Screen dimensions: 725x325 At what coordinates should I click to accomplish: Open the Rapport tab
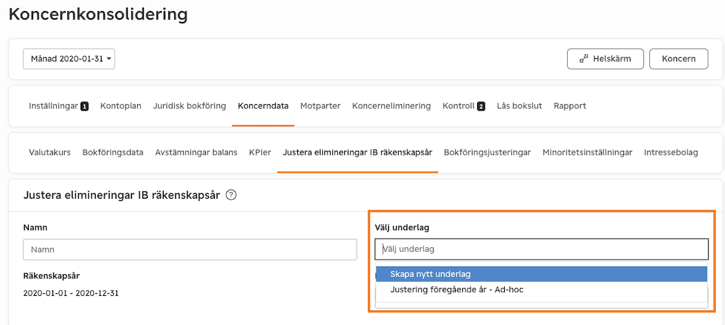[x=570, y=106]
